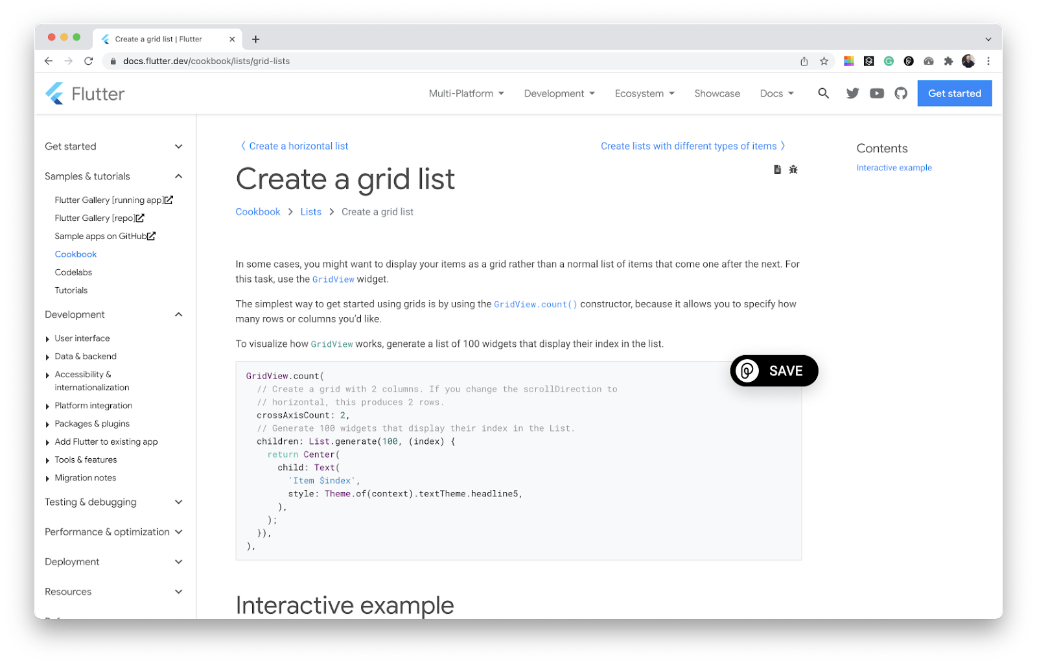The height and width of the screenshot is (665, 1037).
Task: Visit Flutter's Twitter via the bird icon
Action: (852, 93)
